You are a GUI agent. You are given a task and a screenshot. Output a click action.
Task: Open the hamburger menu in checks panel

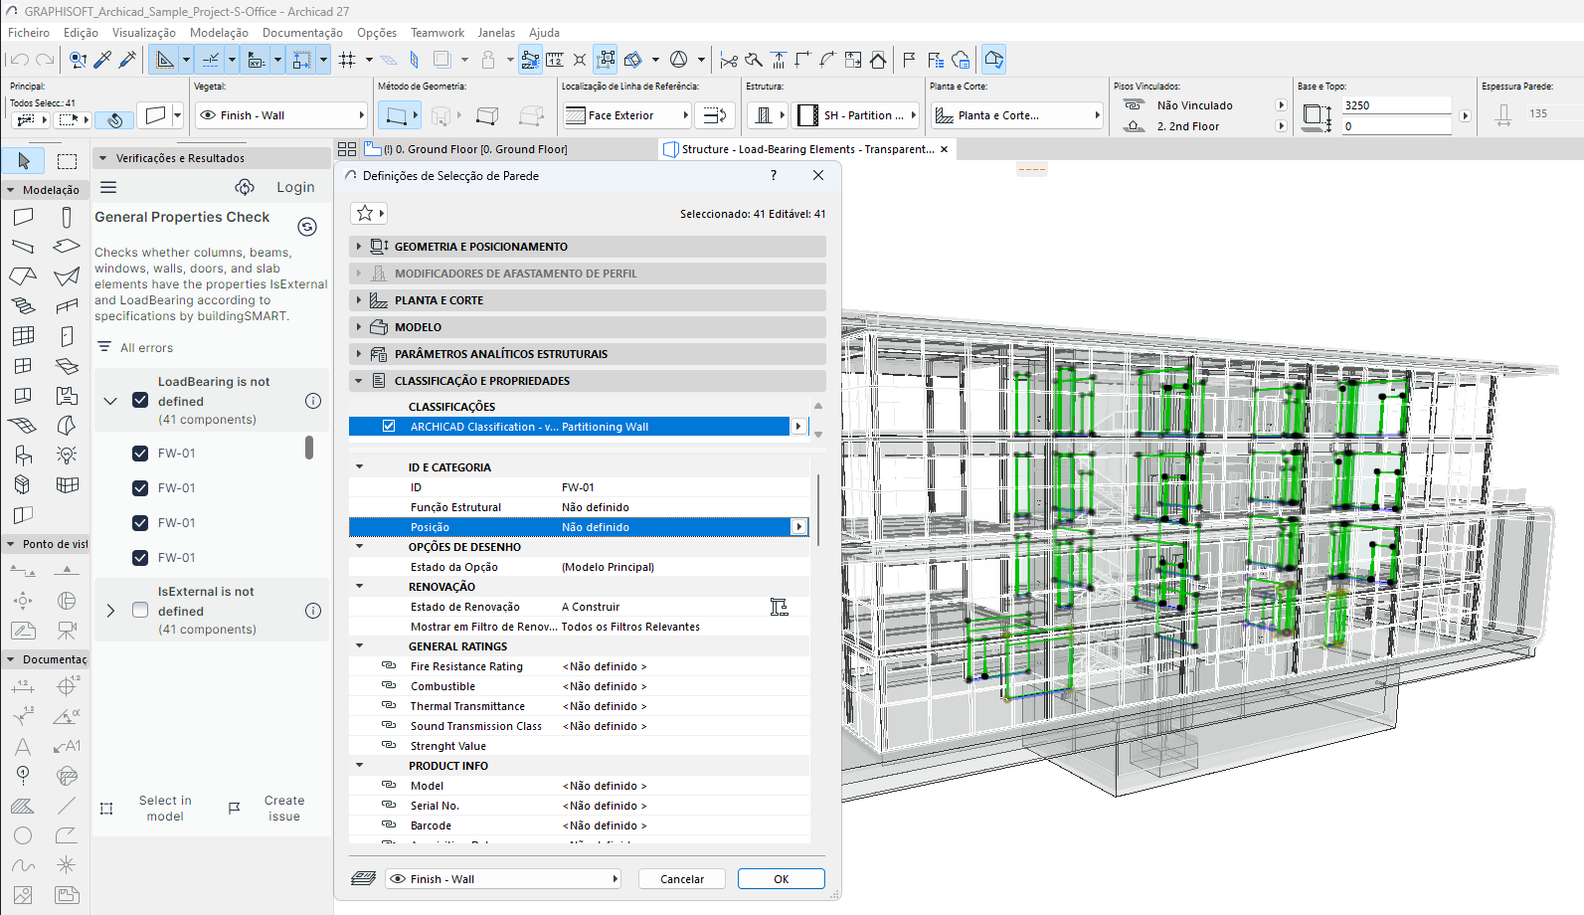click(108, 187)
